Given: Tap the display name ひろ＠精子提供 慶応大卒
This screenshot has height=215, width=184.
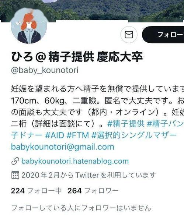Looking at the screenshot, I should click(77, 57).
